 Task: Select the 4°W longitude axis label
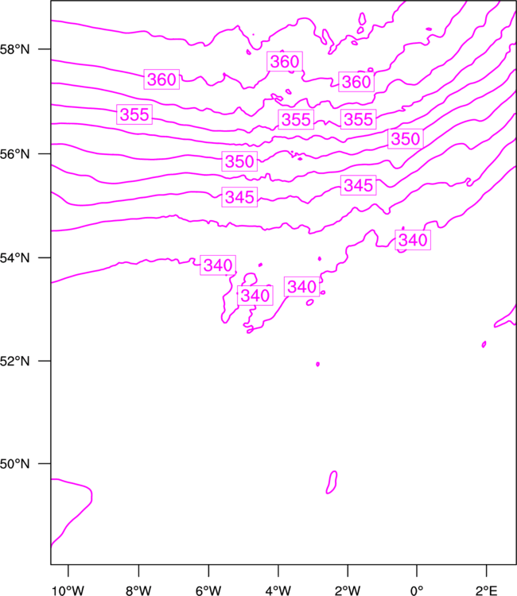pyautogui.click(x=278, y=590)
